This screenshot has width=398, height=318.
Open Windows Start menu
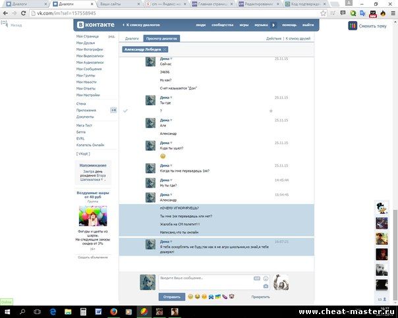[7, 311]
